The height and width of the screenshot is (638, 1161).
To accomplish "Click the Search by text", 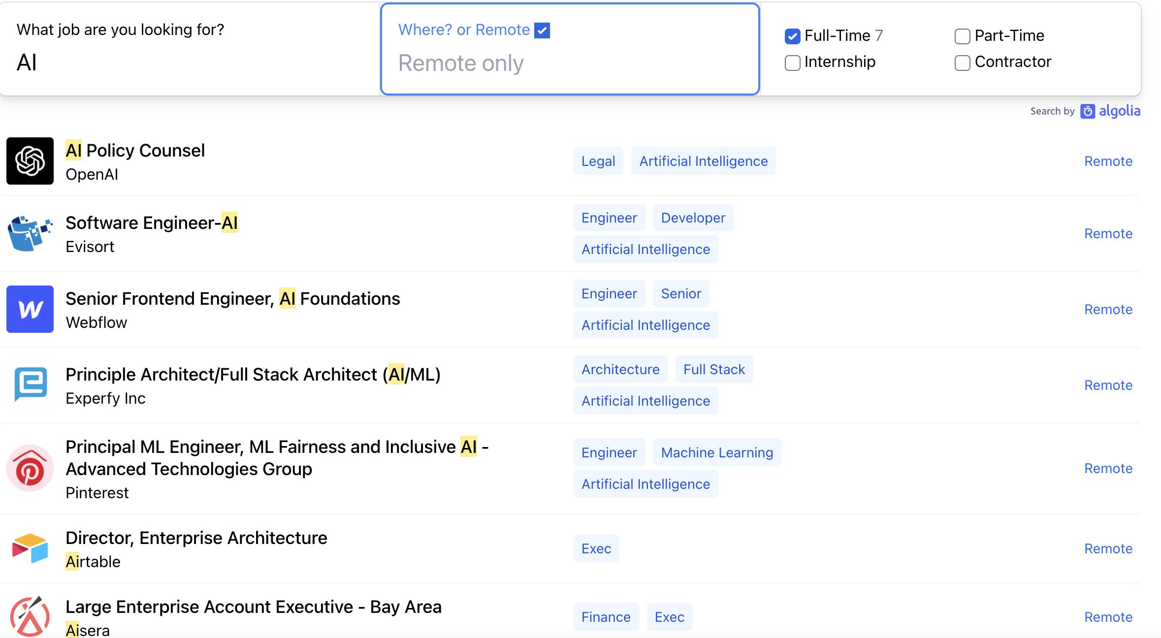I will (1052, 111).
